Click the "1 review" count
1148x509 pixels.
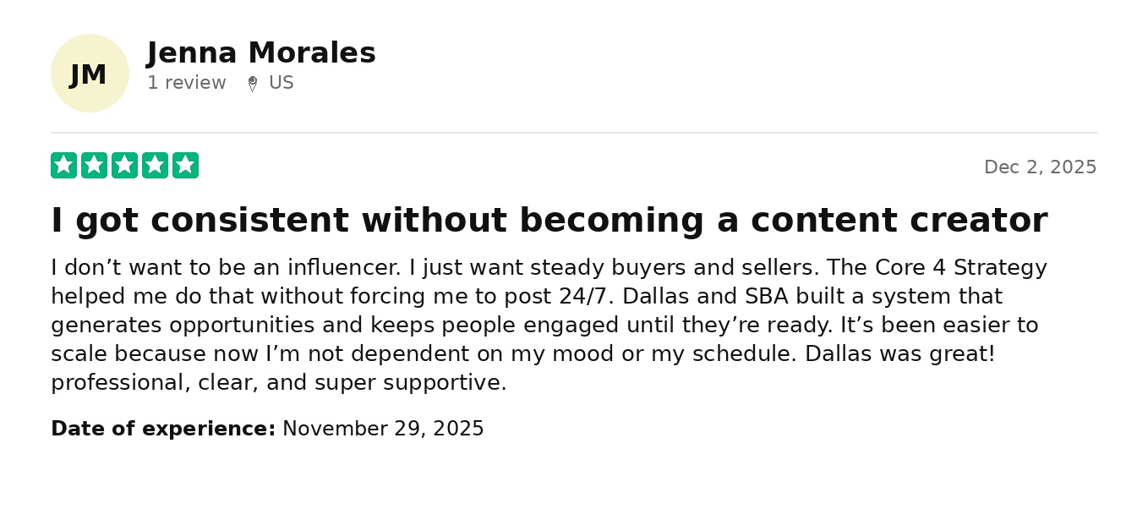pyautogui.click(x=187, y=83)
